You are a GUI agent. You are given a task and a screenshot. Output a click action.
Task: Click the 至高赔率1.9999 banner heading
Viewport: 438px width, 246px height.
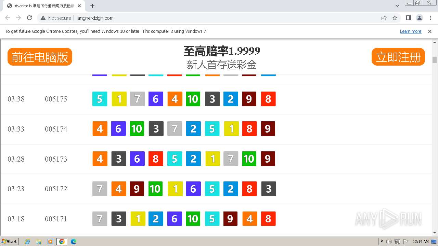tap(222, 51)
